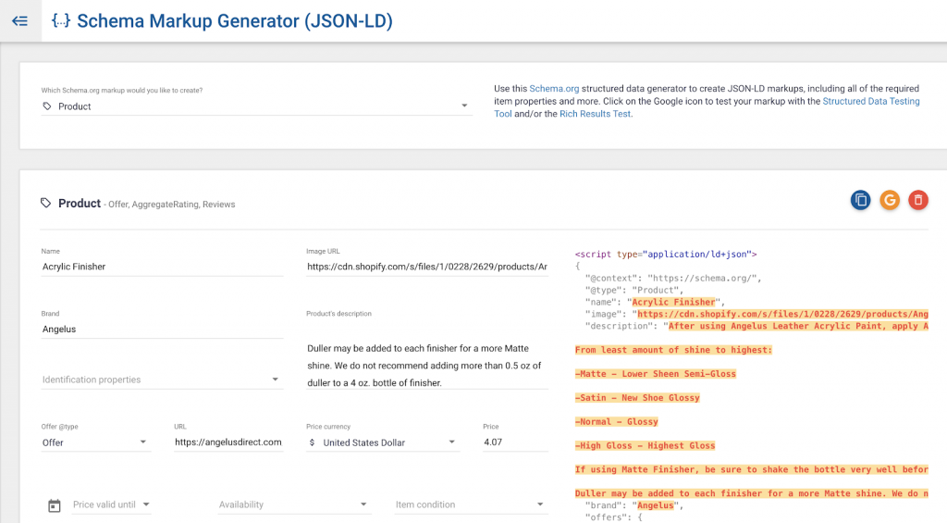Open the price valid until calendar icon

55,505
